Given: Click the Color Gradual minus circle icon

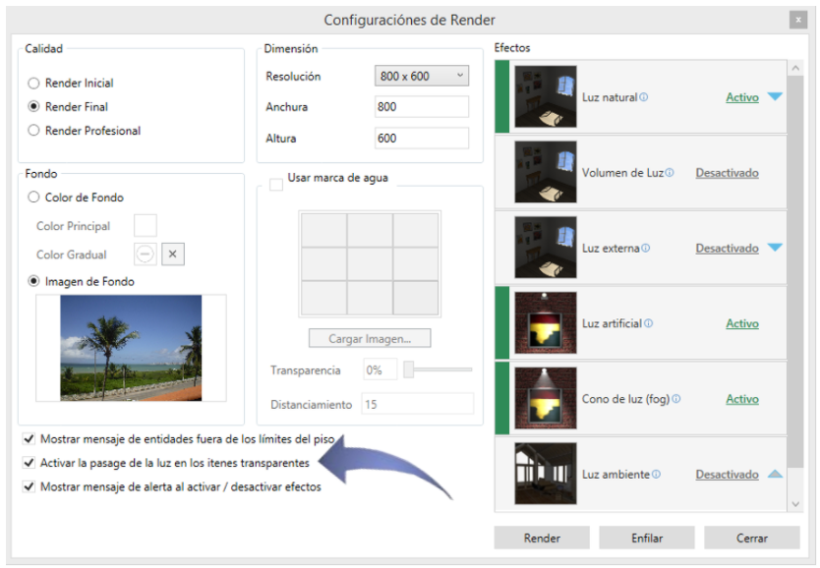Looking at the screenshot, I should point(145,255).
